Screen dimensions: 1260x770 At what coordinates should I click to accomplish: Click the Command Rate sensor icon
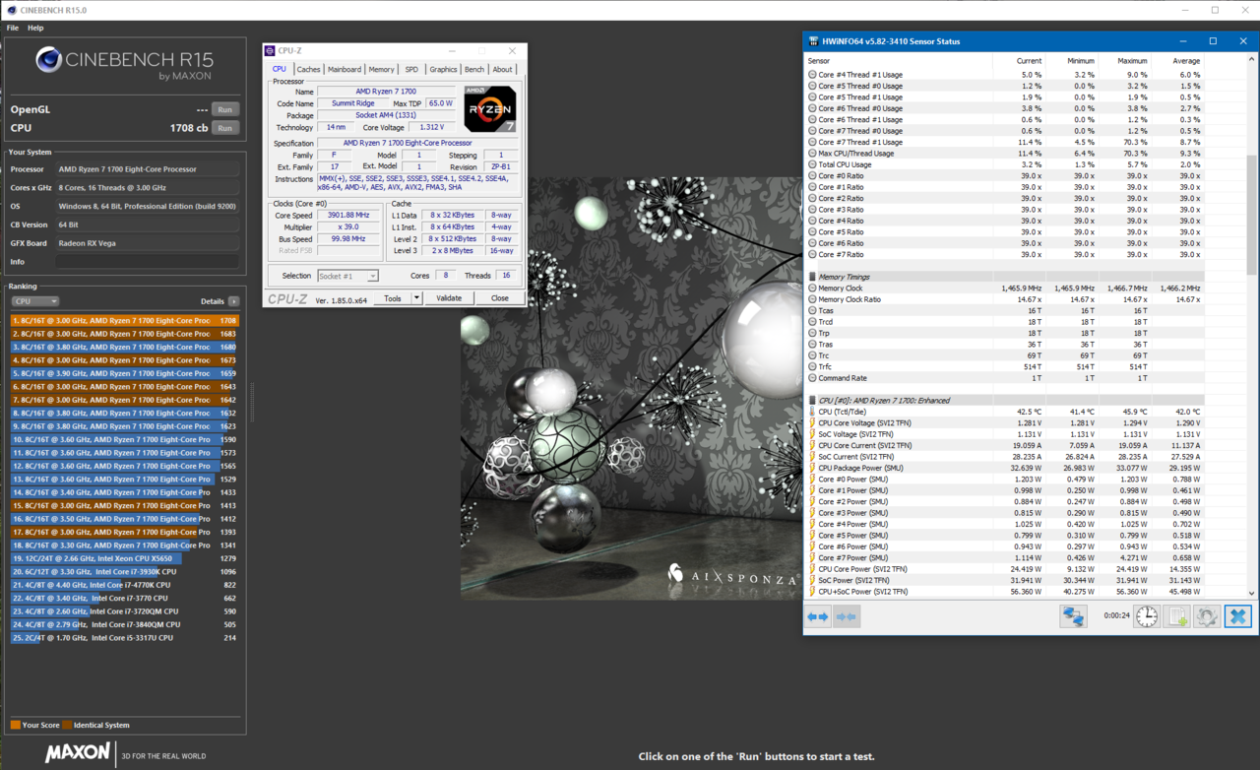[812, 378]
